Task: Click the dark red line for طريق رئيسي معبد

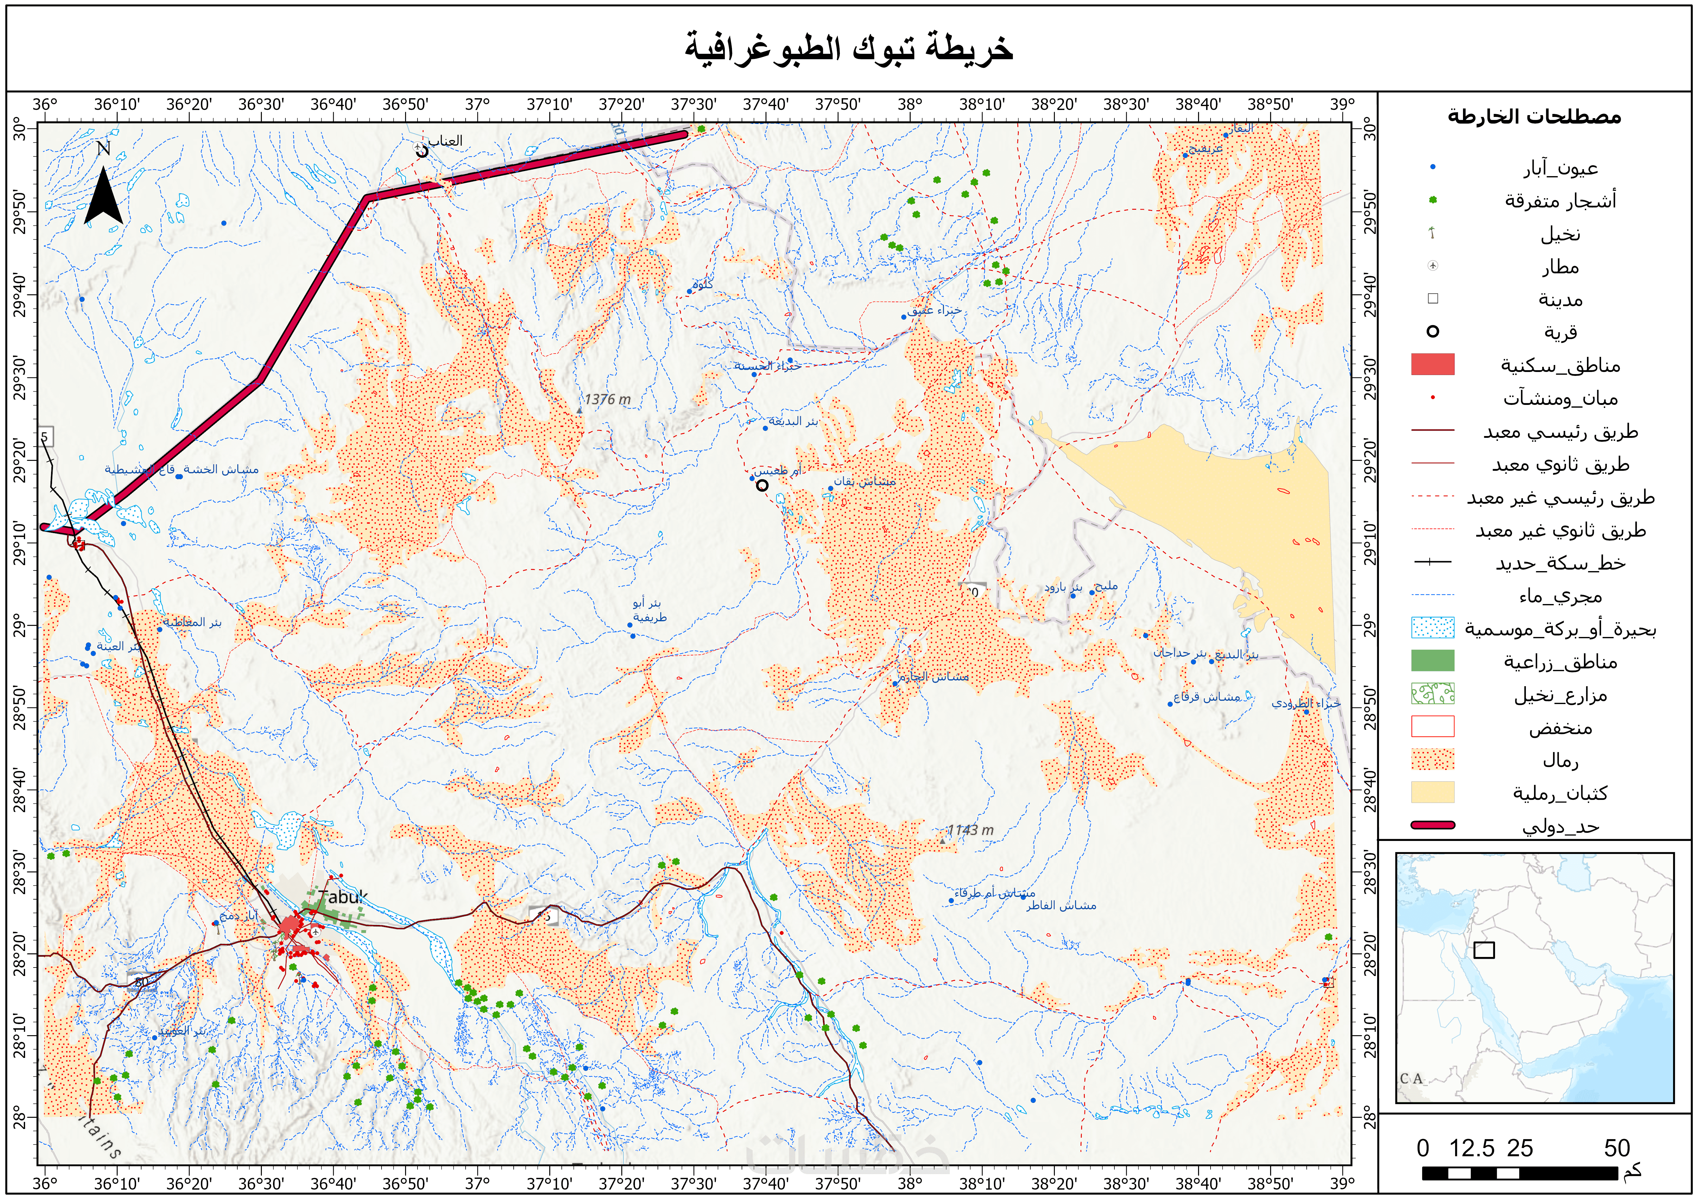Action: [x=1432, y=430]
